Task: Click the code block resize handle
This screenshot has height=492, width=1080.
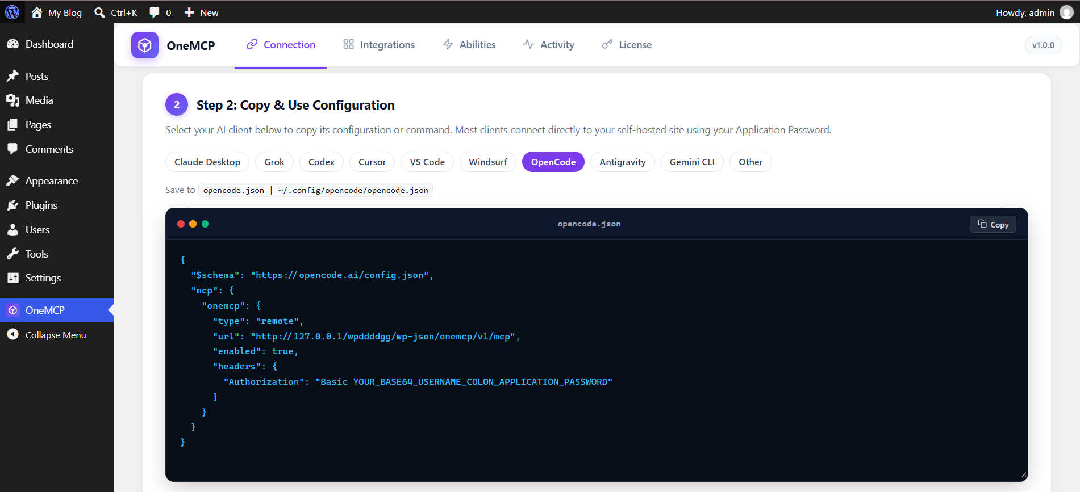Action: point(1024,475)
